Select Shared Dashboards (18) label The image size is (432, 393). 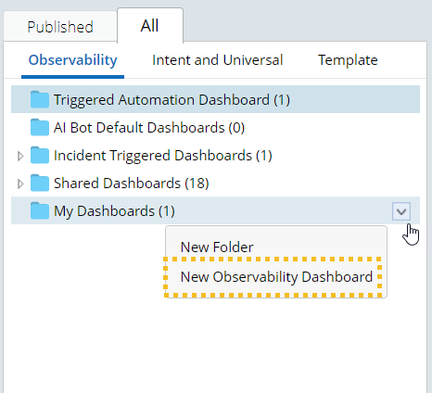pos(132,184)
